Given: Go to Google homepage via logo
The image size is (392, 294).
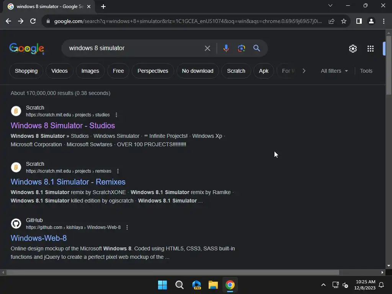Looking at the screenshot, I should pos(27,49).
